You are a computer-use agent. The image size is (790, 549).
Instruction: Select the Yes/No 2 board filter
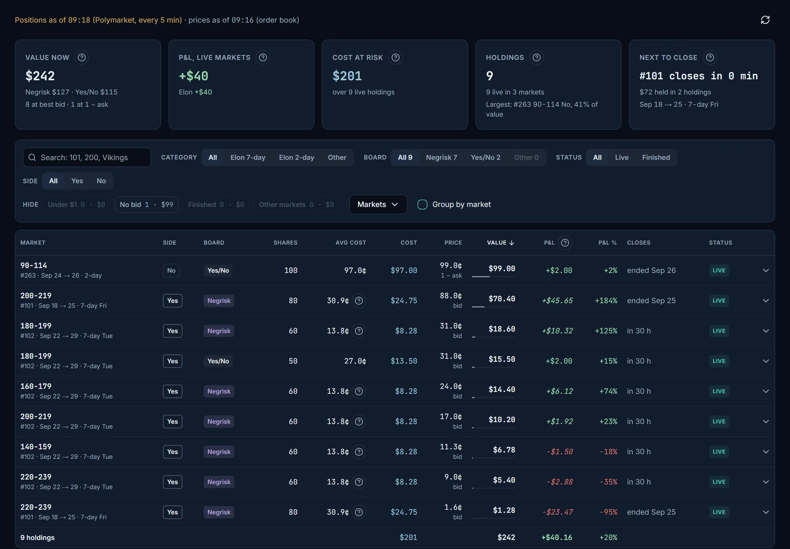pos(485,157)
